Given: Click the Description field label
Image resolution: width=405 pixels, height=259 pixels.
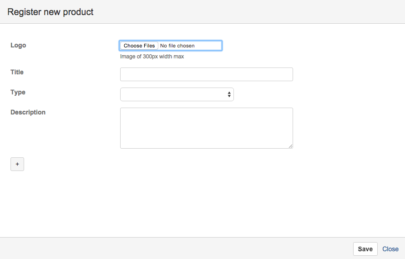Looking at the screenshot, I should point(28,112).
